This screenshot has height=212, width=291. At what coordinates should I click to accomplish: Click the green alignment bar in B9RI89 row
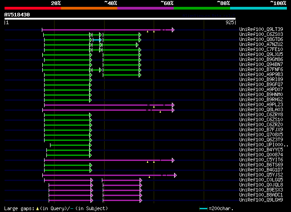pyautogui.click(x=68, y=80)
